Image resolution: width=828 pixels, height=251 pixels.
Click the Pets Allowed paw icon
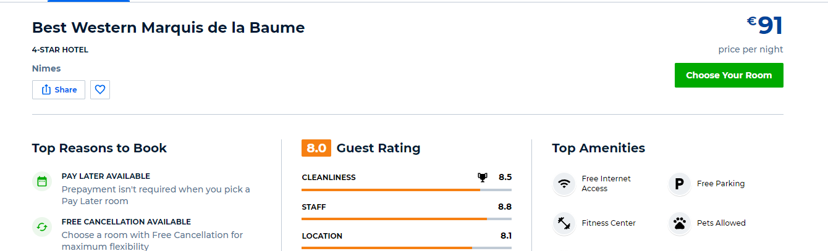pyautogui.click(x=679, y=223)
